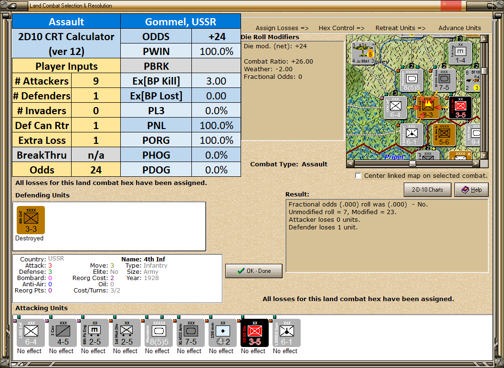Viewport: 504px width, 368px height.
Task: Select the LXXI Inf 6-4 attacking unit
Action: (x=31, y=333)
